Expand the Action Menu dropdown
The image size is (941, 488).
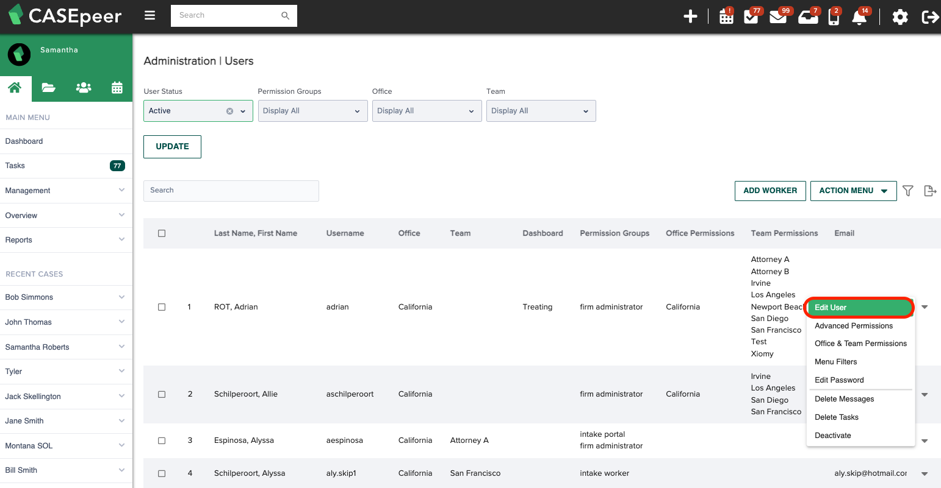click(853, 191)
